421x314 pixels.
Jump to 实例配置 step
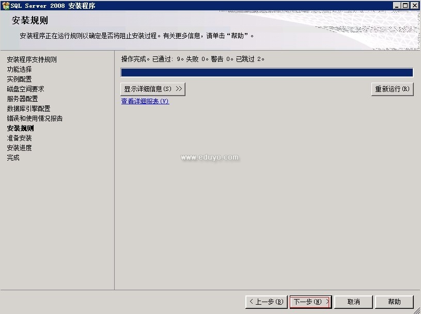pos(20,79)
